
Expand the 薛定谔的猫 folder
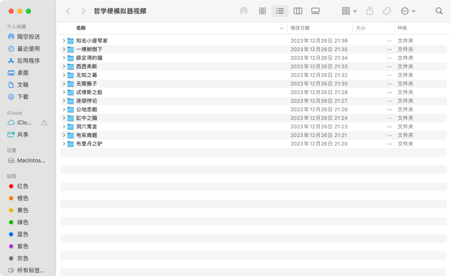click(x=64, y=58)
